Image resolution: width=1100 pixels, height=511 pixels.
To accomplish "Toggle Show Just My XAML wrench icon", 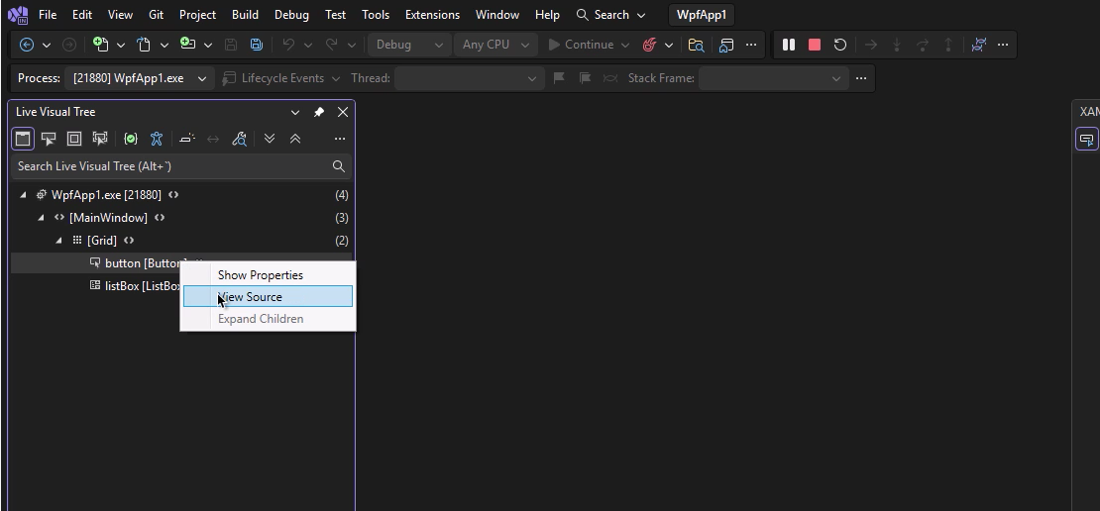I will pos(239,139).
